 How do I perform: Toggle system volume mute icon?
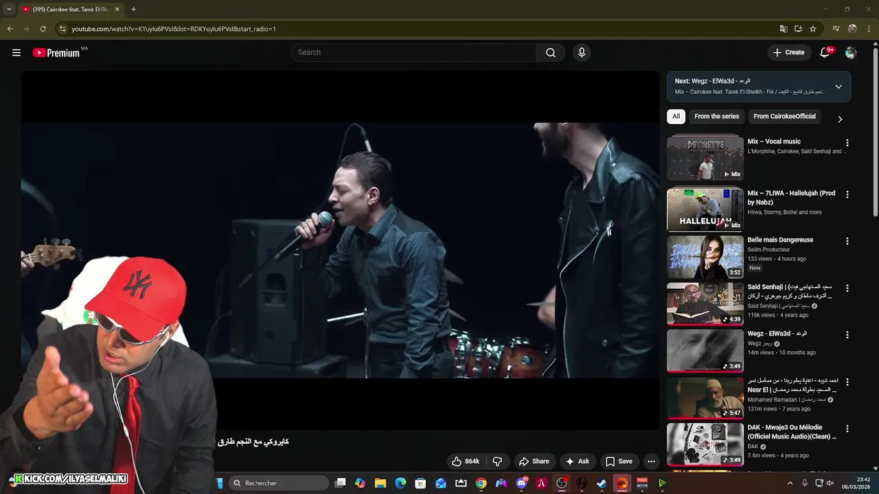point(830,483)
